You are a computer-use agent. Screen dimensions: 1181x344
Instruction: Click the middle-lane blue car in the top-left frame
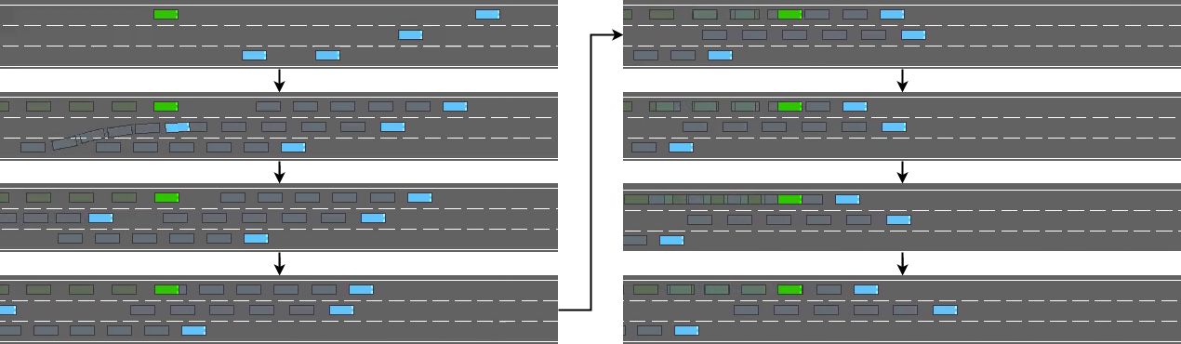pyautogui.click(x=410, y=35)
